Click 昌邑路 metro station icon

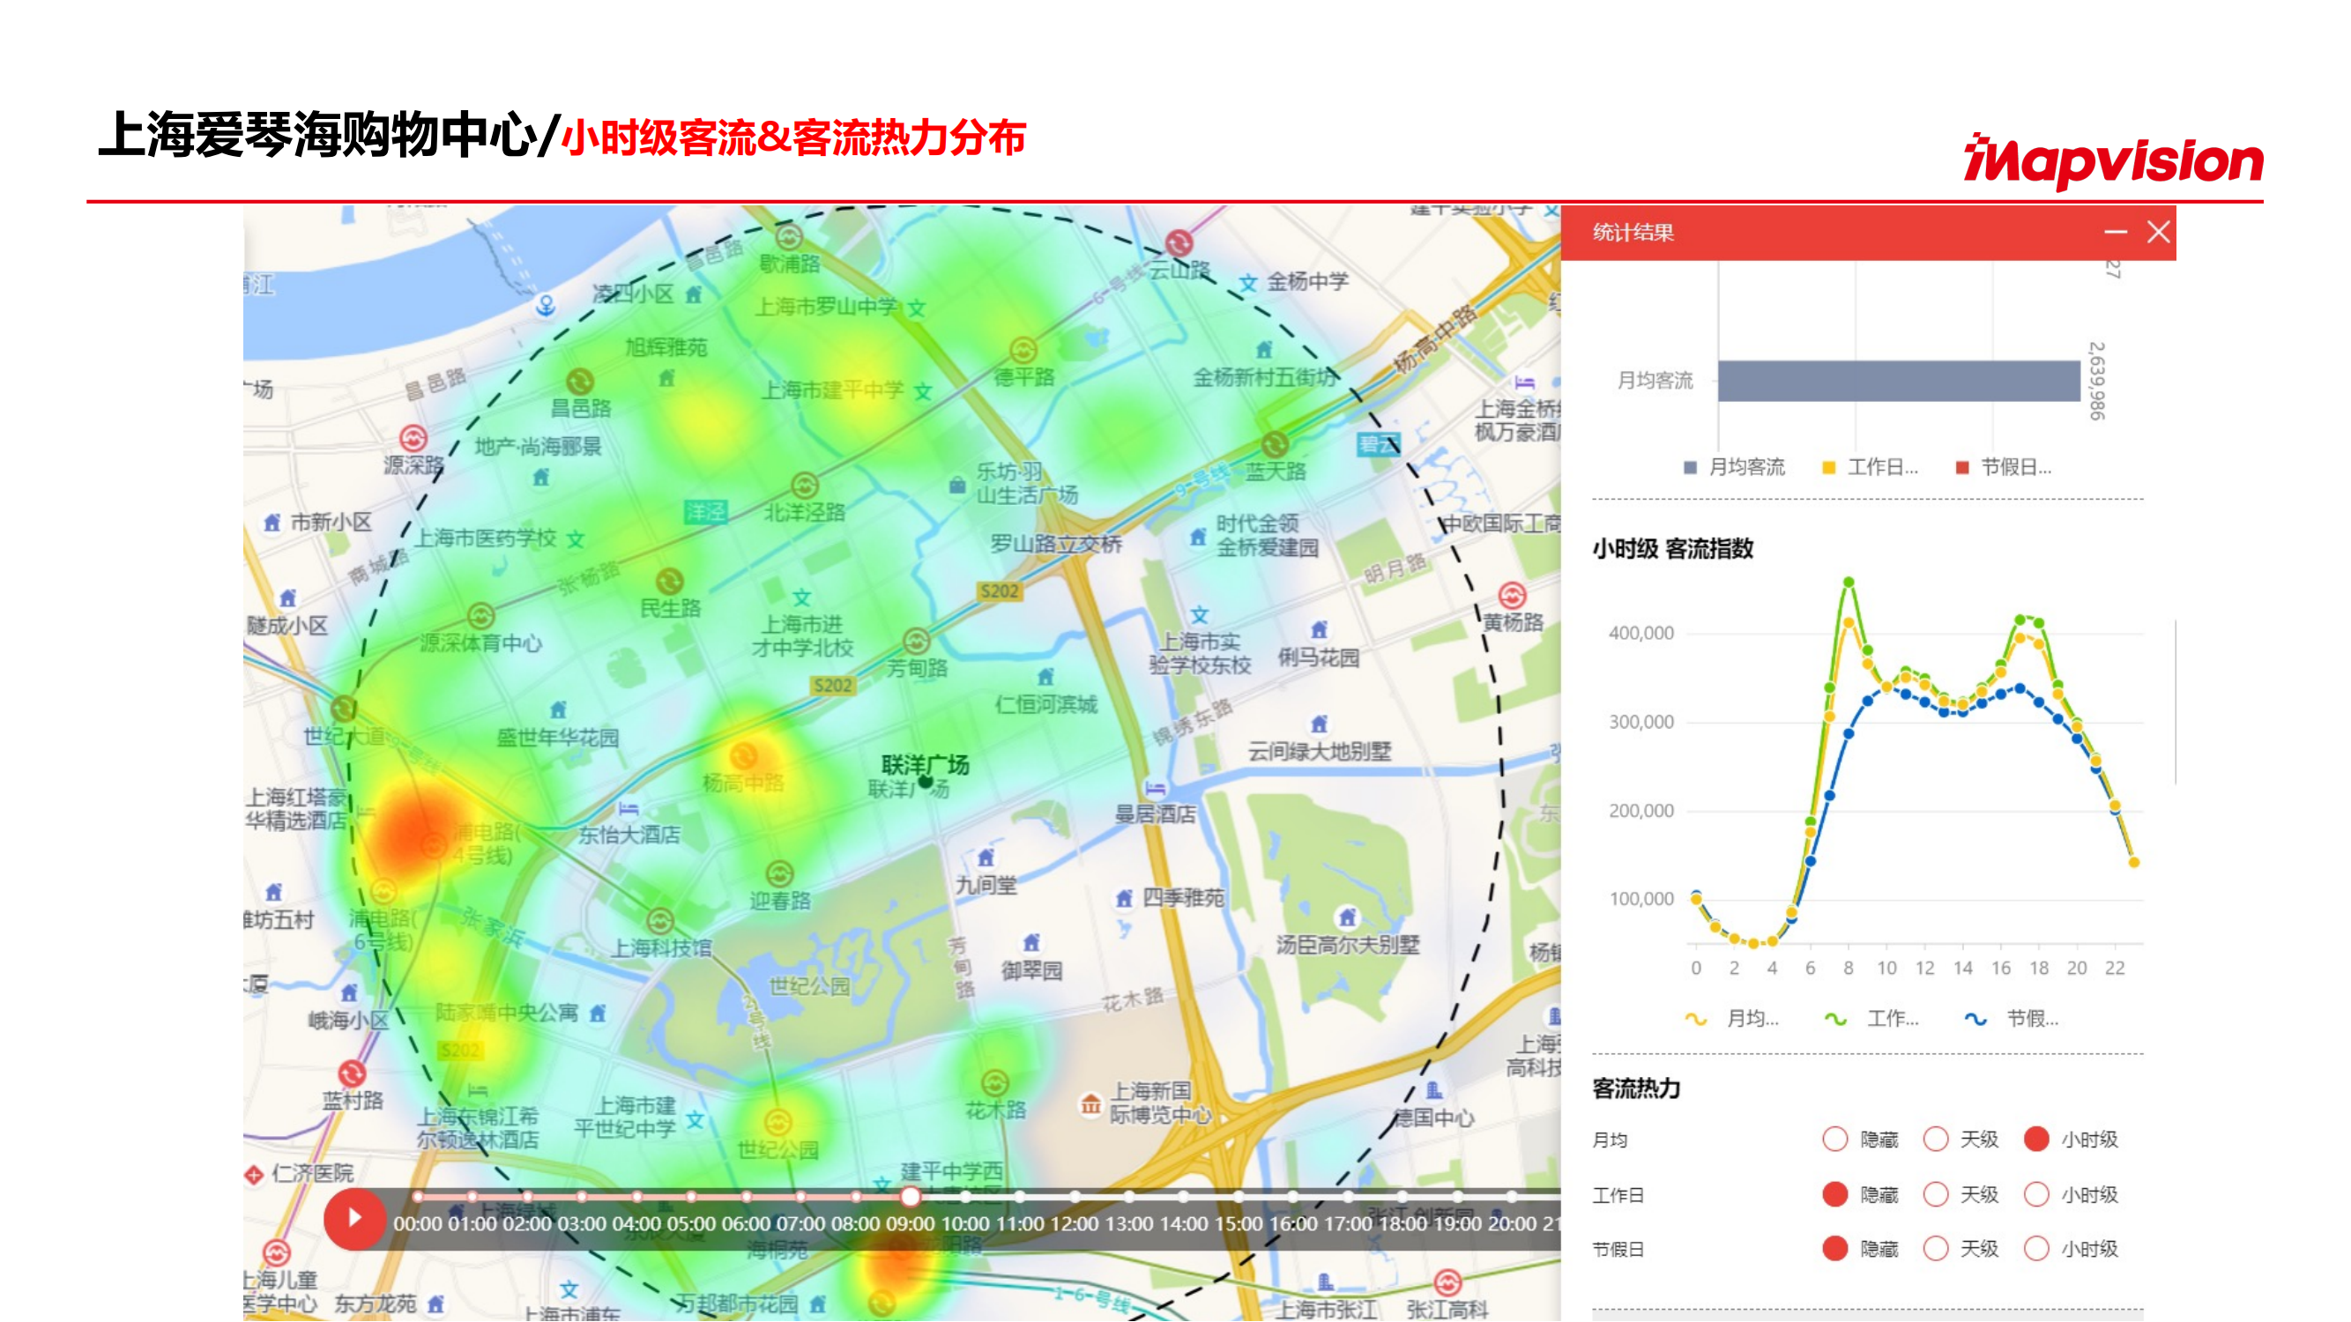tap(579, 382)
